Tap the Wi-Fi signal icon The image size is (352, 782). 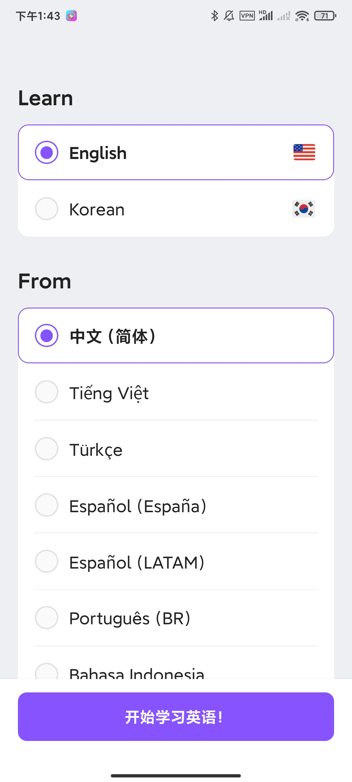pyautogui.click(x=302, y=16)
